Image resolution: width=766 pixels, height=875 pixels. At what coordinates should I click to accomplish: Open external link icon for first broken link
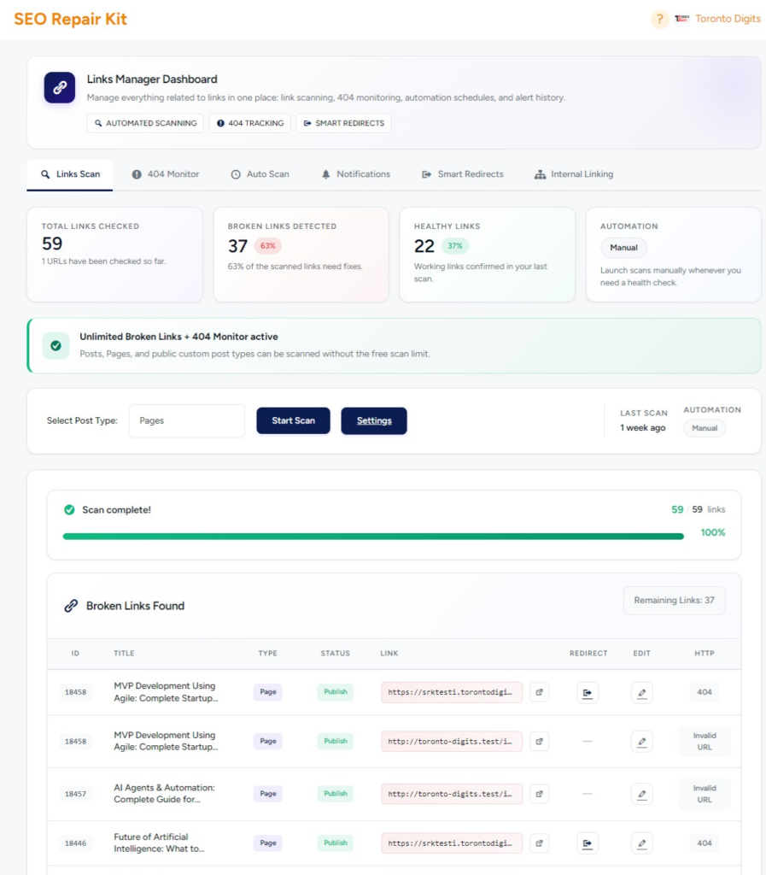click(539, 692)
